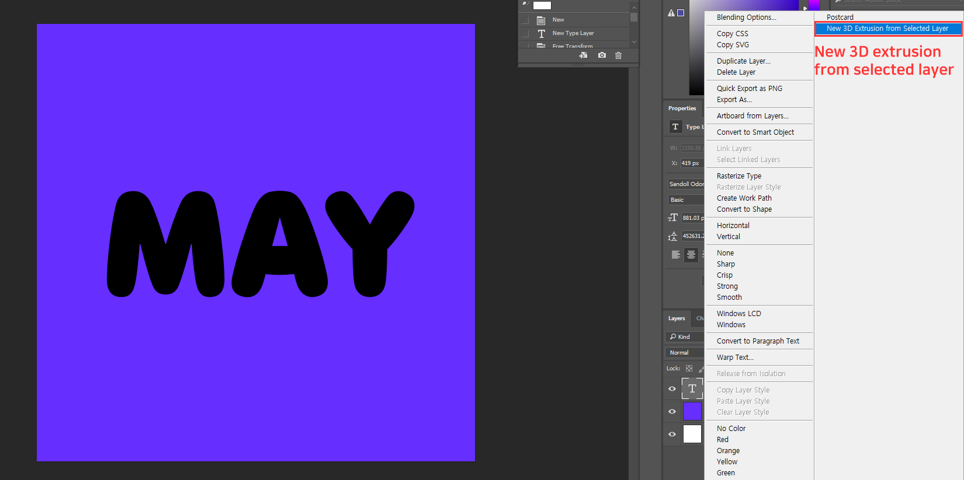Choose Copy CSS menu entry
This screenshot has width=964, height=480.
coord(733,34)
